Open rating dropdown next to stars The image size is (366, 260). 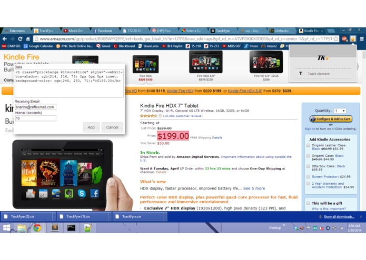[161, 116]
